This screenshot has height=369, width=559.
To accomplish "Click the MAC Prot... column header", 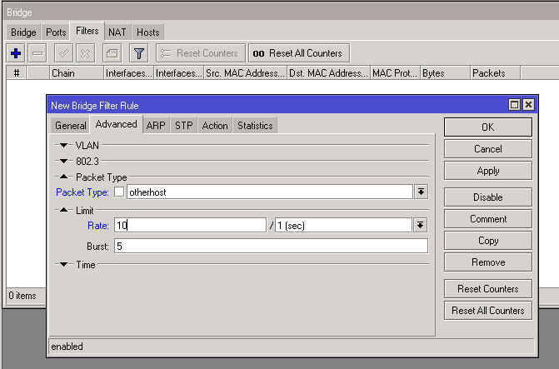I will (x=396, y=73).
